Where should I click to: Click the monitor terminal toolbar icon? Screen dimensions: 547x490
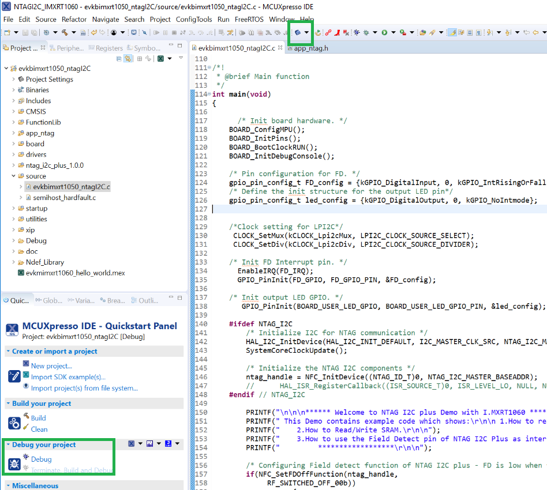[x=134, y=32]
